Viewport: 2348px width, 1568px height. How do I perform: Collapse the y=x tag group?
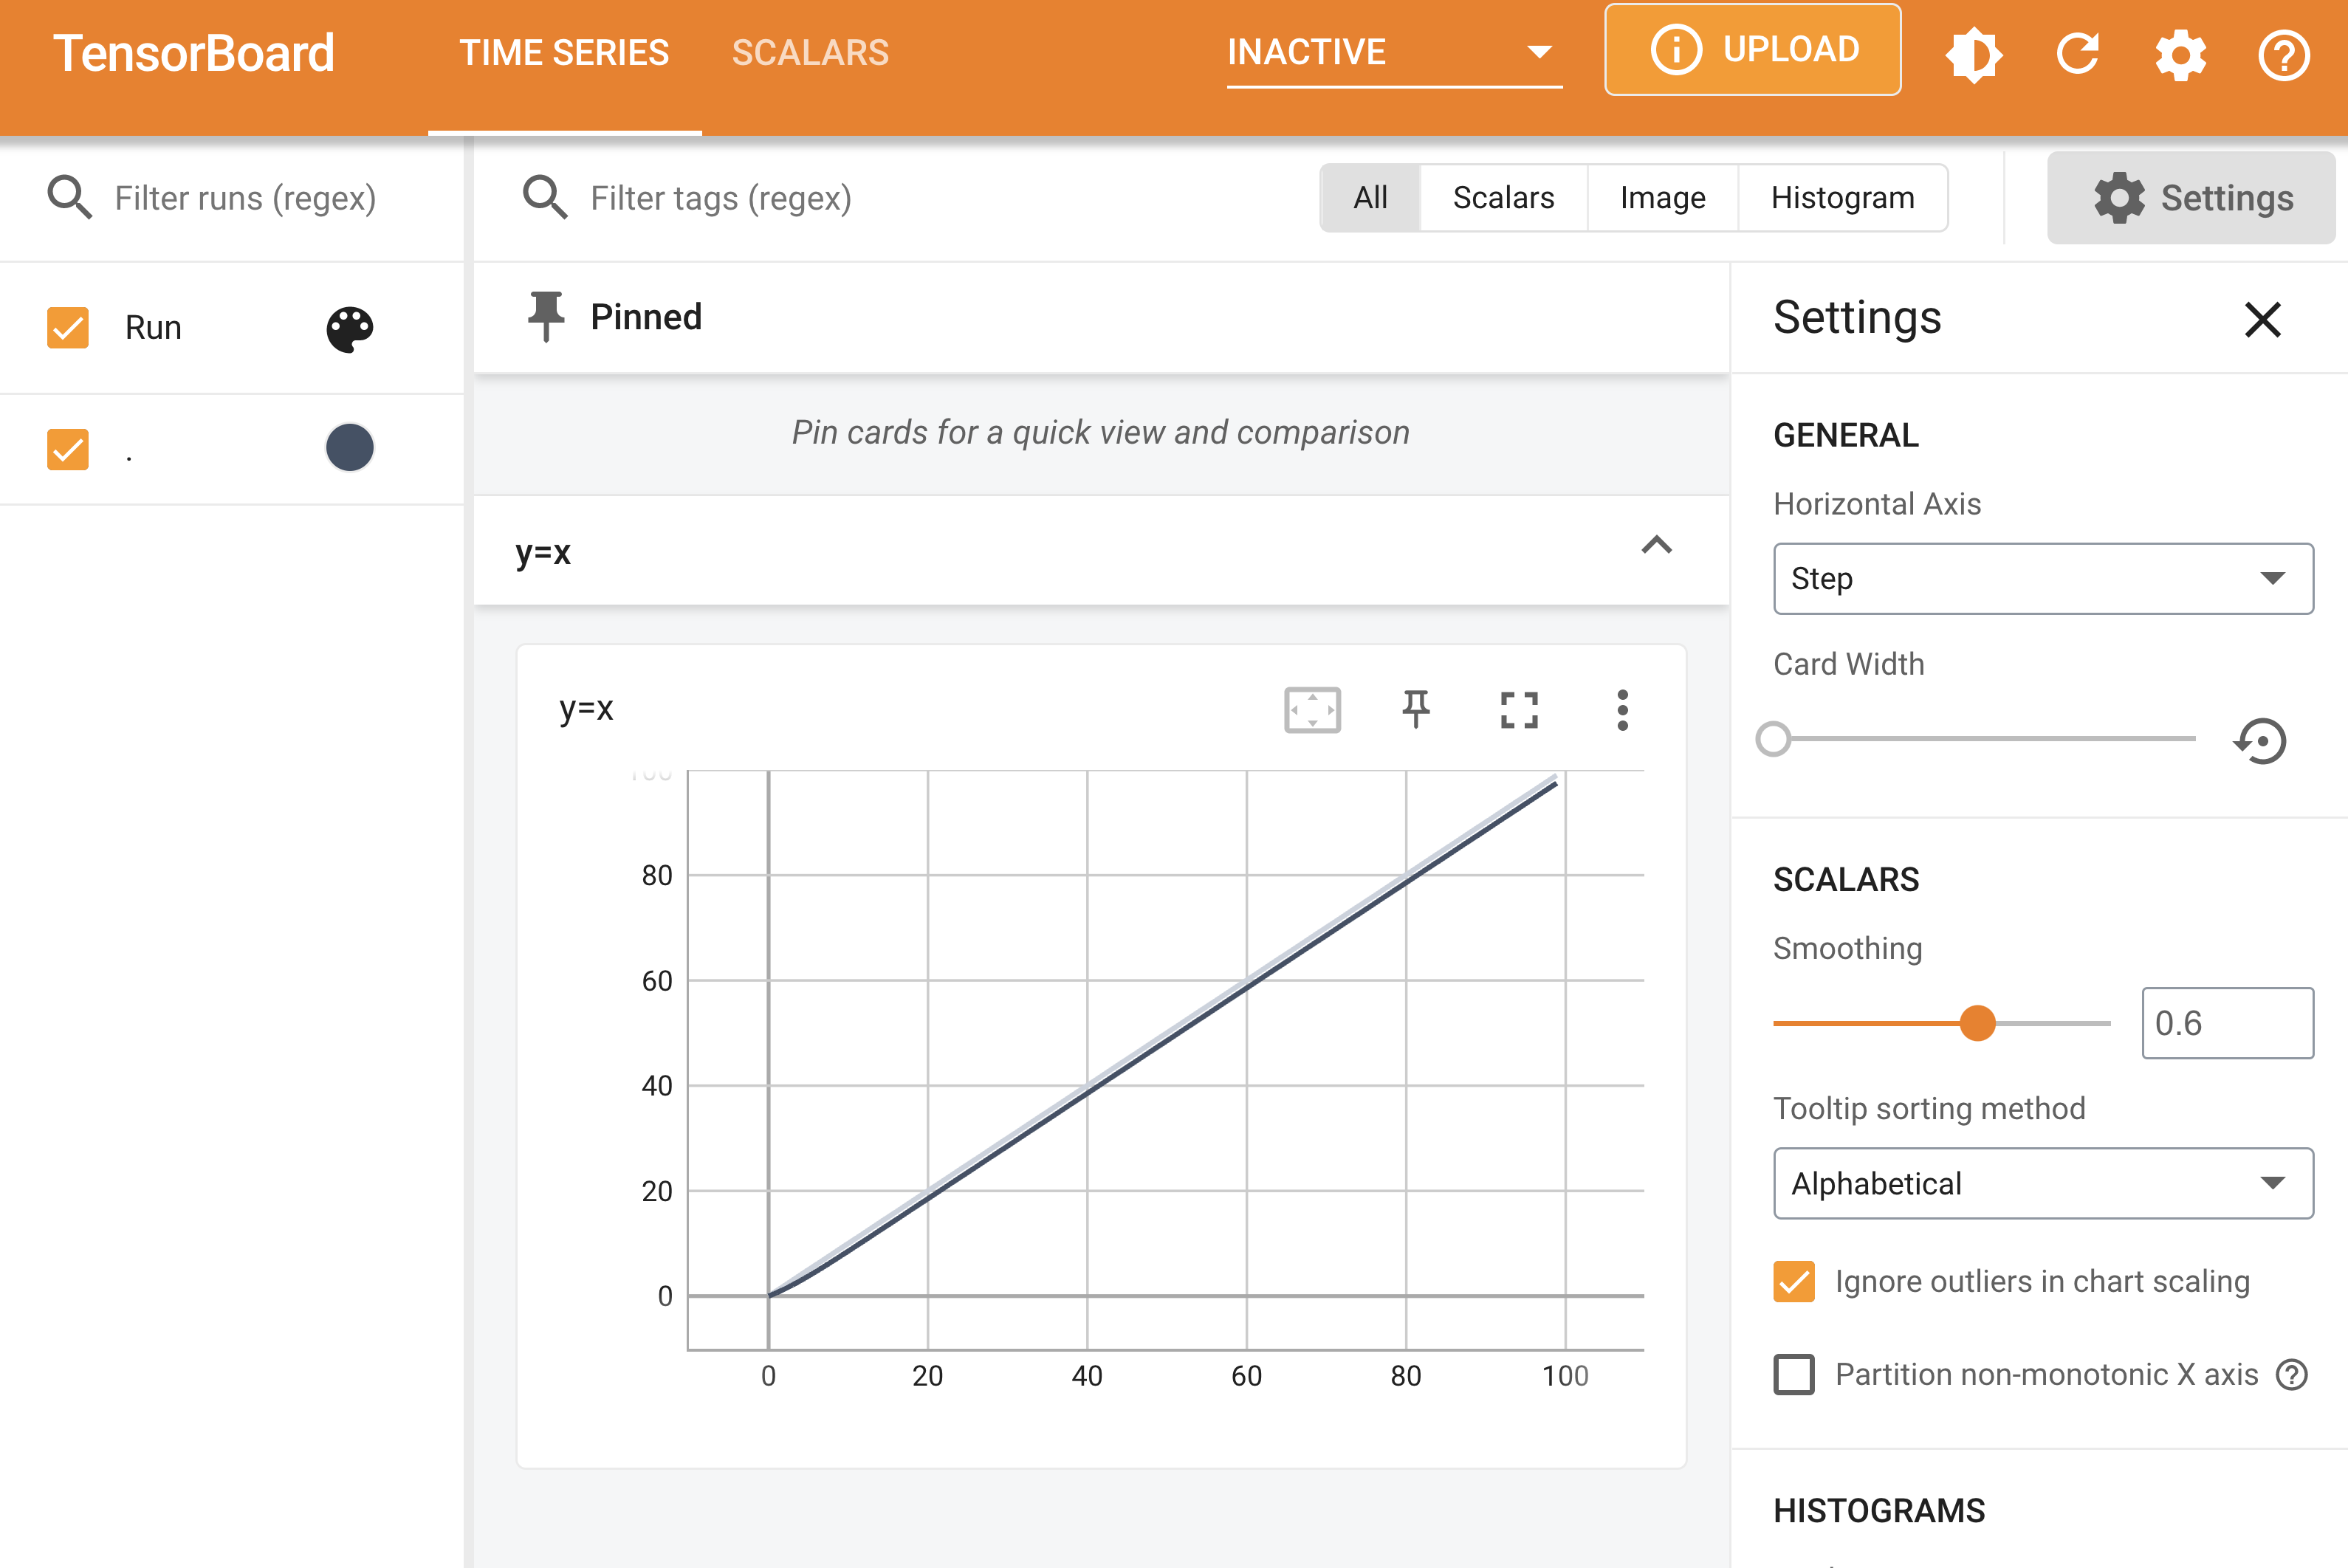pyautogui.click(x=1656, y=547)
